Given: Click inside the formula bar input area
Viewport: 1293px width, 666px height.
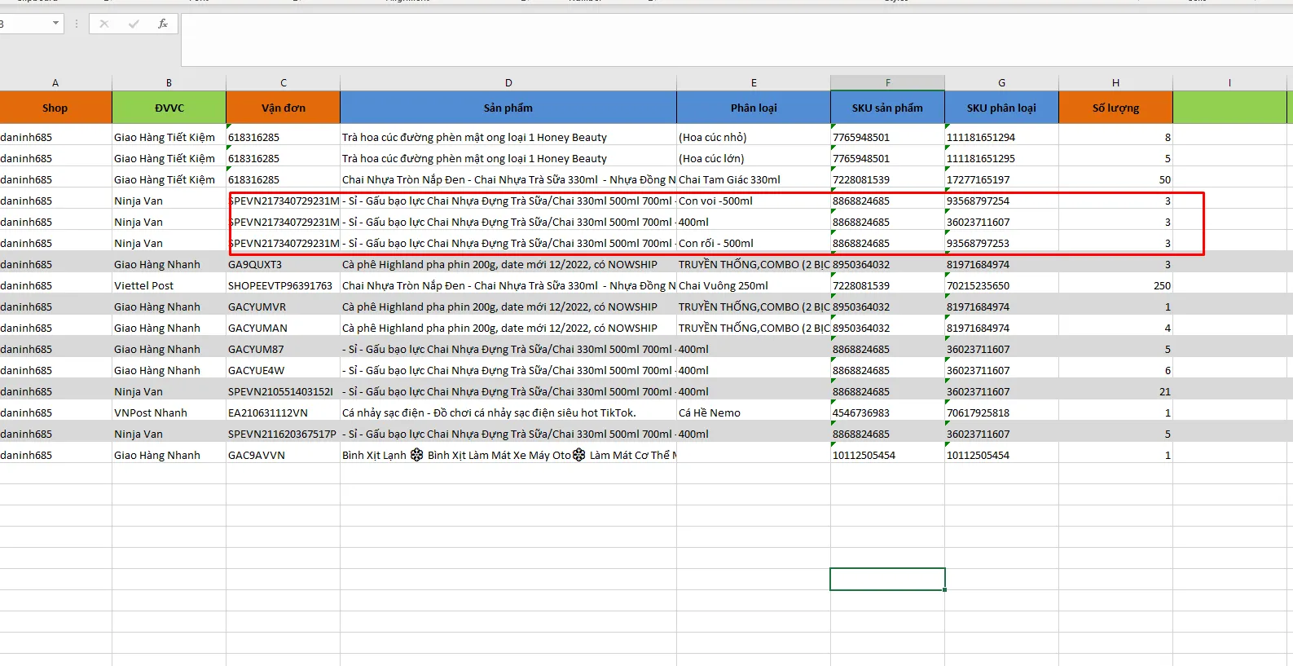Looking at the screenshot, I should point(737,39).
